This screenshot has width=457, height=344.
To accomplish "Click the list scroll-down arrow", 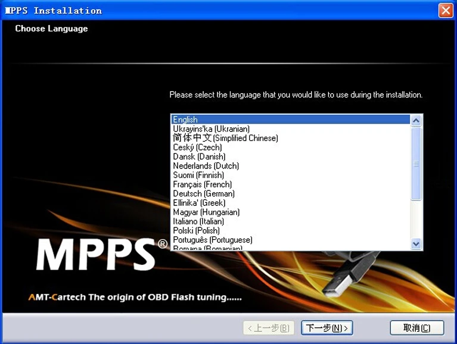I will (416, 244).
